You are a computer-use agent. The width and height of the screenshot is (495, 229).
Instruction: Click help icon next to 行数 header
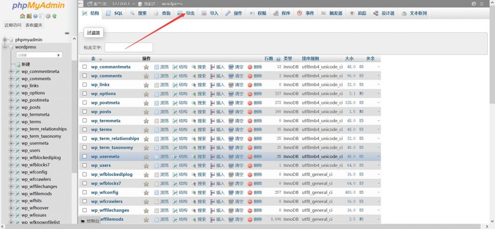pyautogui.click(x=278, y=59)
